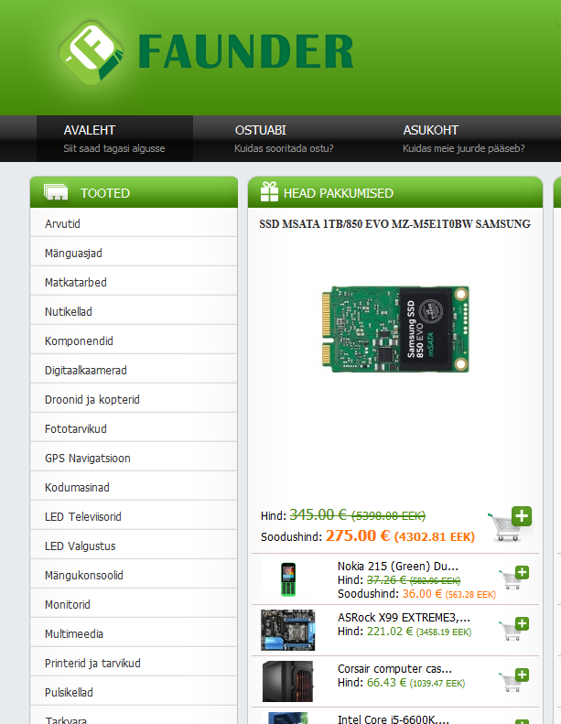Browse the Kodumasinad category
The image size is (561, 724).
point(134,488)
